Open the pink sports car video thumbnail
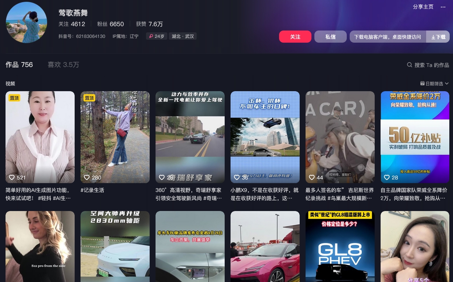453x282 pixels. (265, 246)
